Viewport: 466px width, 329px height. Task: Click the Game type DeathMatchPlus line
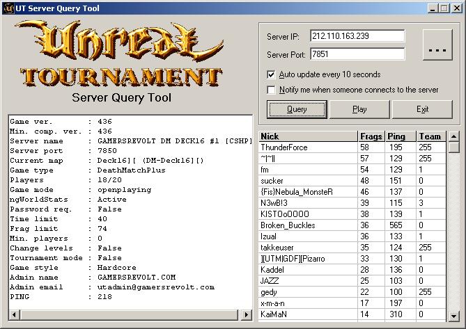coord(88,170)
